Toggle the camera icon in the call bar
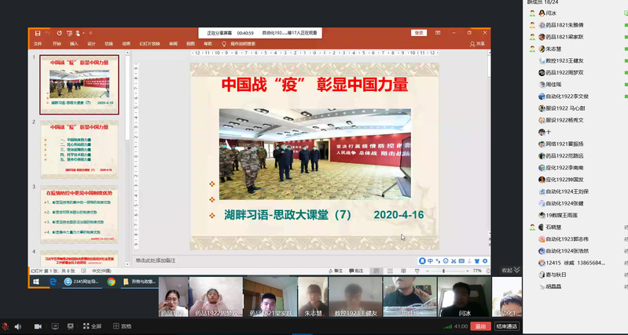The image size is (628, 335). tap(38, 326)
